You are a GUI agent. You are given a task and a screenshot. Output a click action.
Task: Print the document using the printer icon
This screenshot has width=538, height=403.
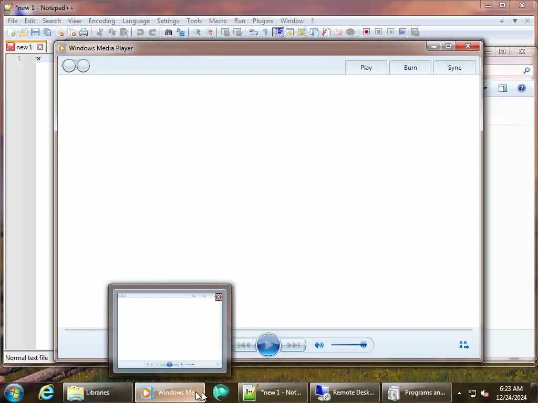point(84,32)
